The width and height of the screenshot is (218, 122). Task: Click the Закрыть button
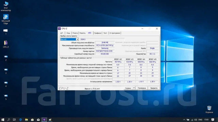tap(154, 88)
